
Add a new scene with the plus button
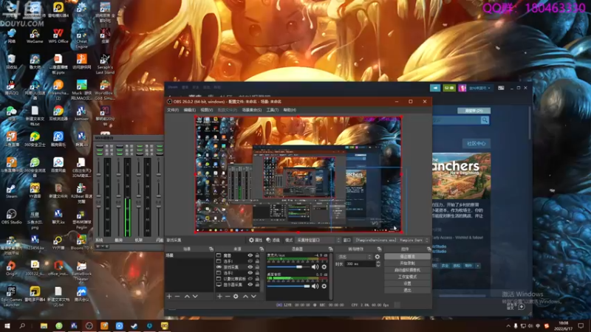click(169, 297)
